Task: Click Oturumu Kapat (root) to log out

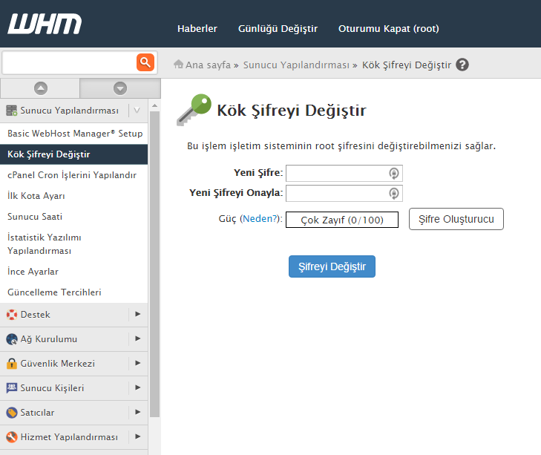Action: click(x=388, y=29)
